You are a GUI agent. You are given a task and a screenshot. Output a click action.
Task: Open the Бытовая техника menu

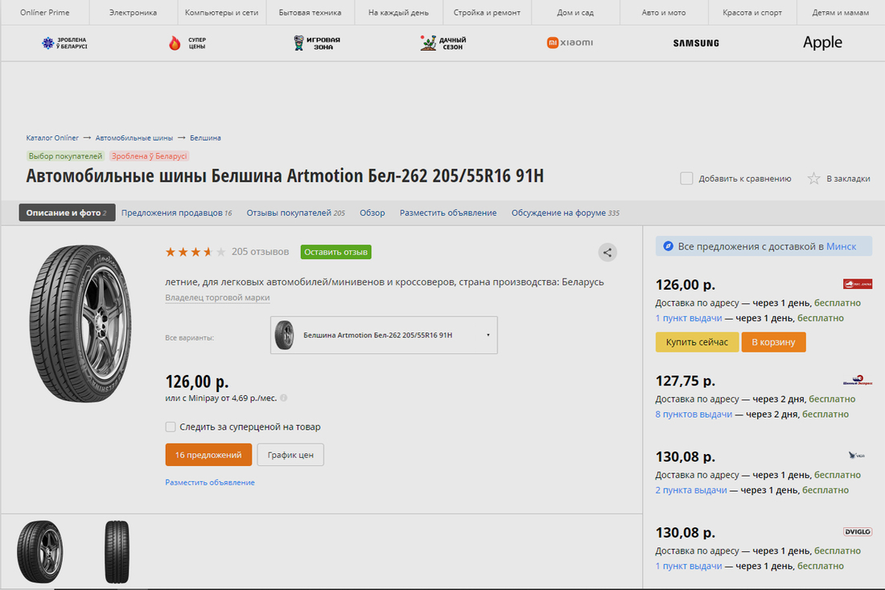point(310,12)
